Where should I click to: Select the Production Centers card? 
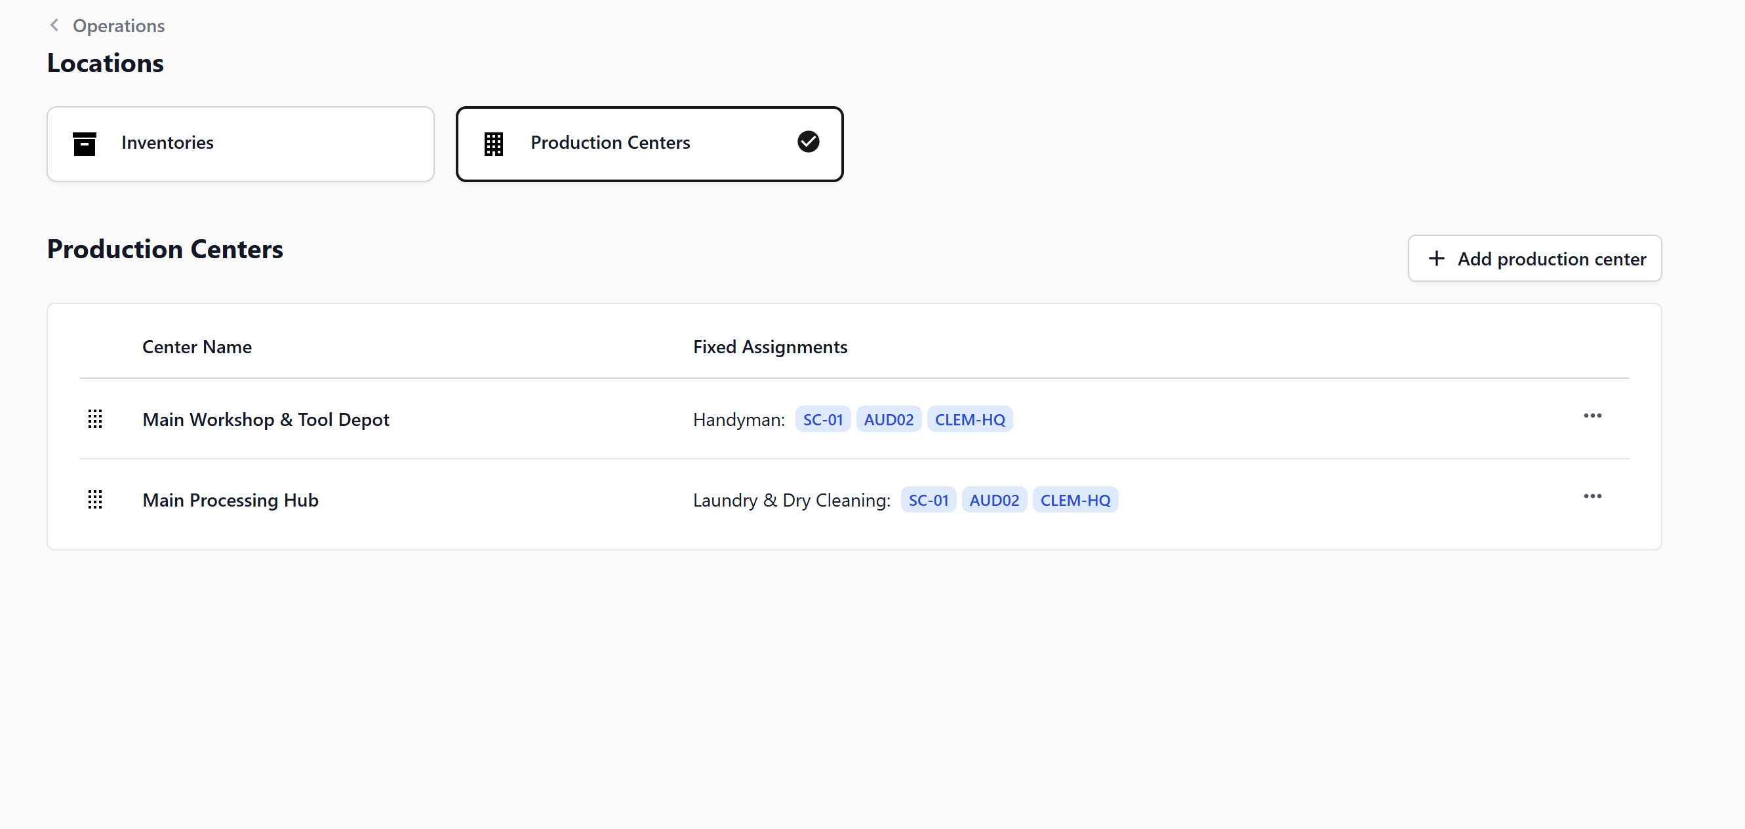pyautogui.click(x=649, y=144)
